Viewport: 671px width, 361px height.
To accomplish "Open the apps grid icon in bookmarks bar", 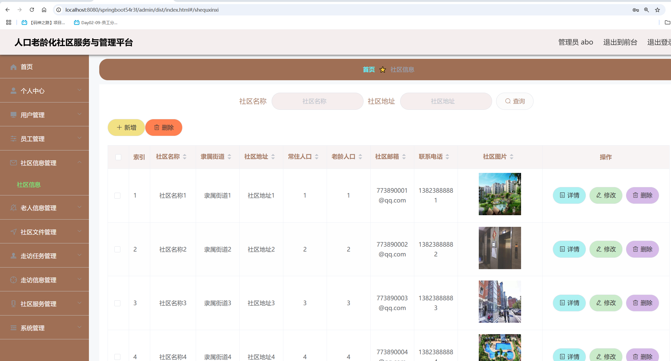I will pos(9,22).
